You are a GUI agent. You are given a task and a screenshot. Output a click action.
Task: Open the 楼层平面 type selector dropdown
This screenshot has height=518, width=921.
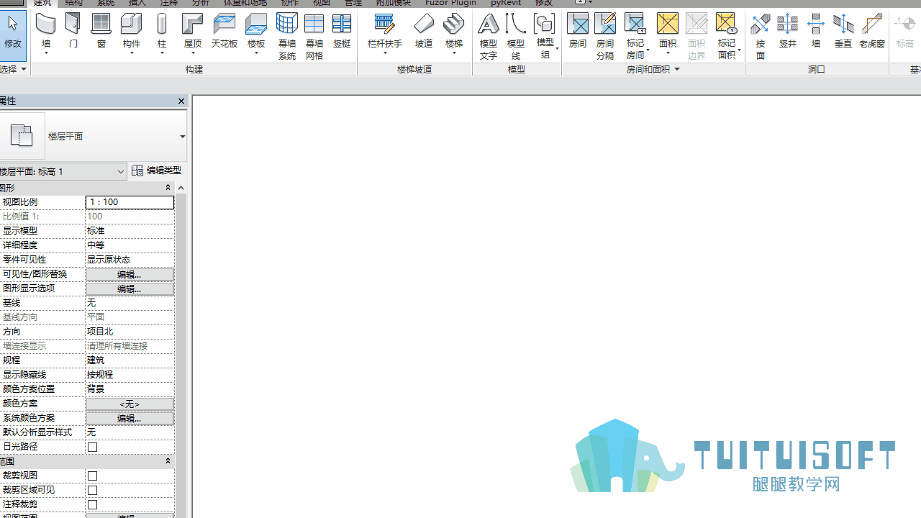(182, 137)
